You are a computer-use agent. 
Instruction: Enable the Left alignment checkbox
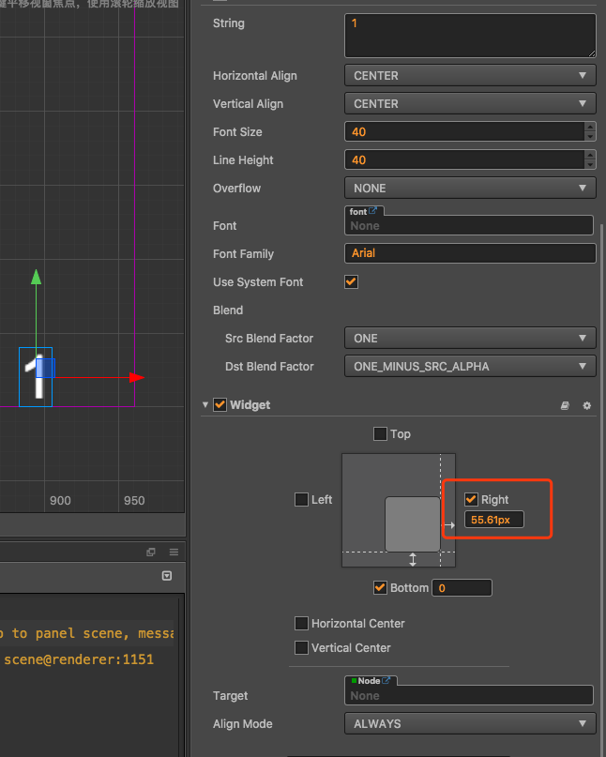[x=301, y=499]
